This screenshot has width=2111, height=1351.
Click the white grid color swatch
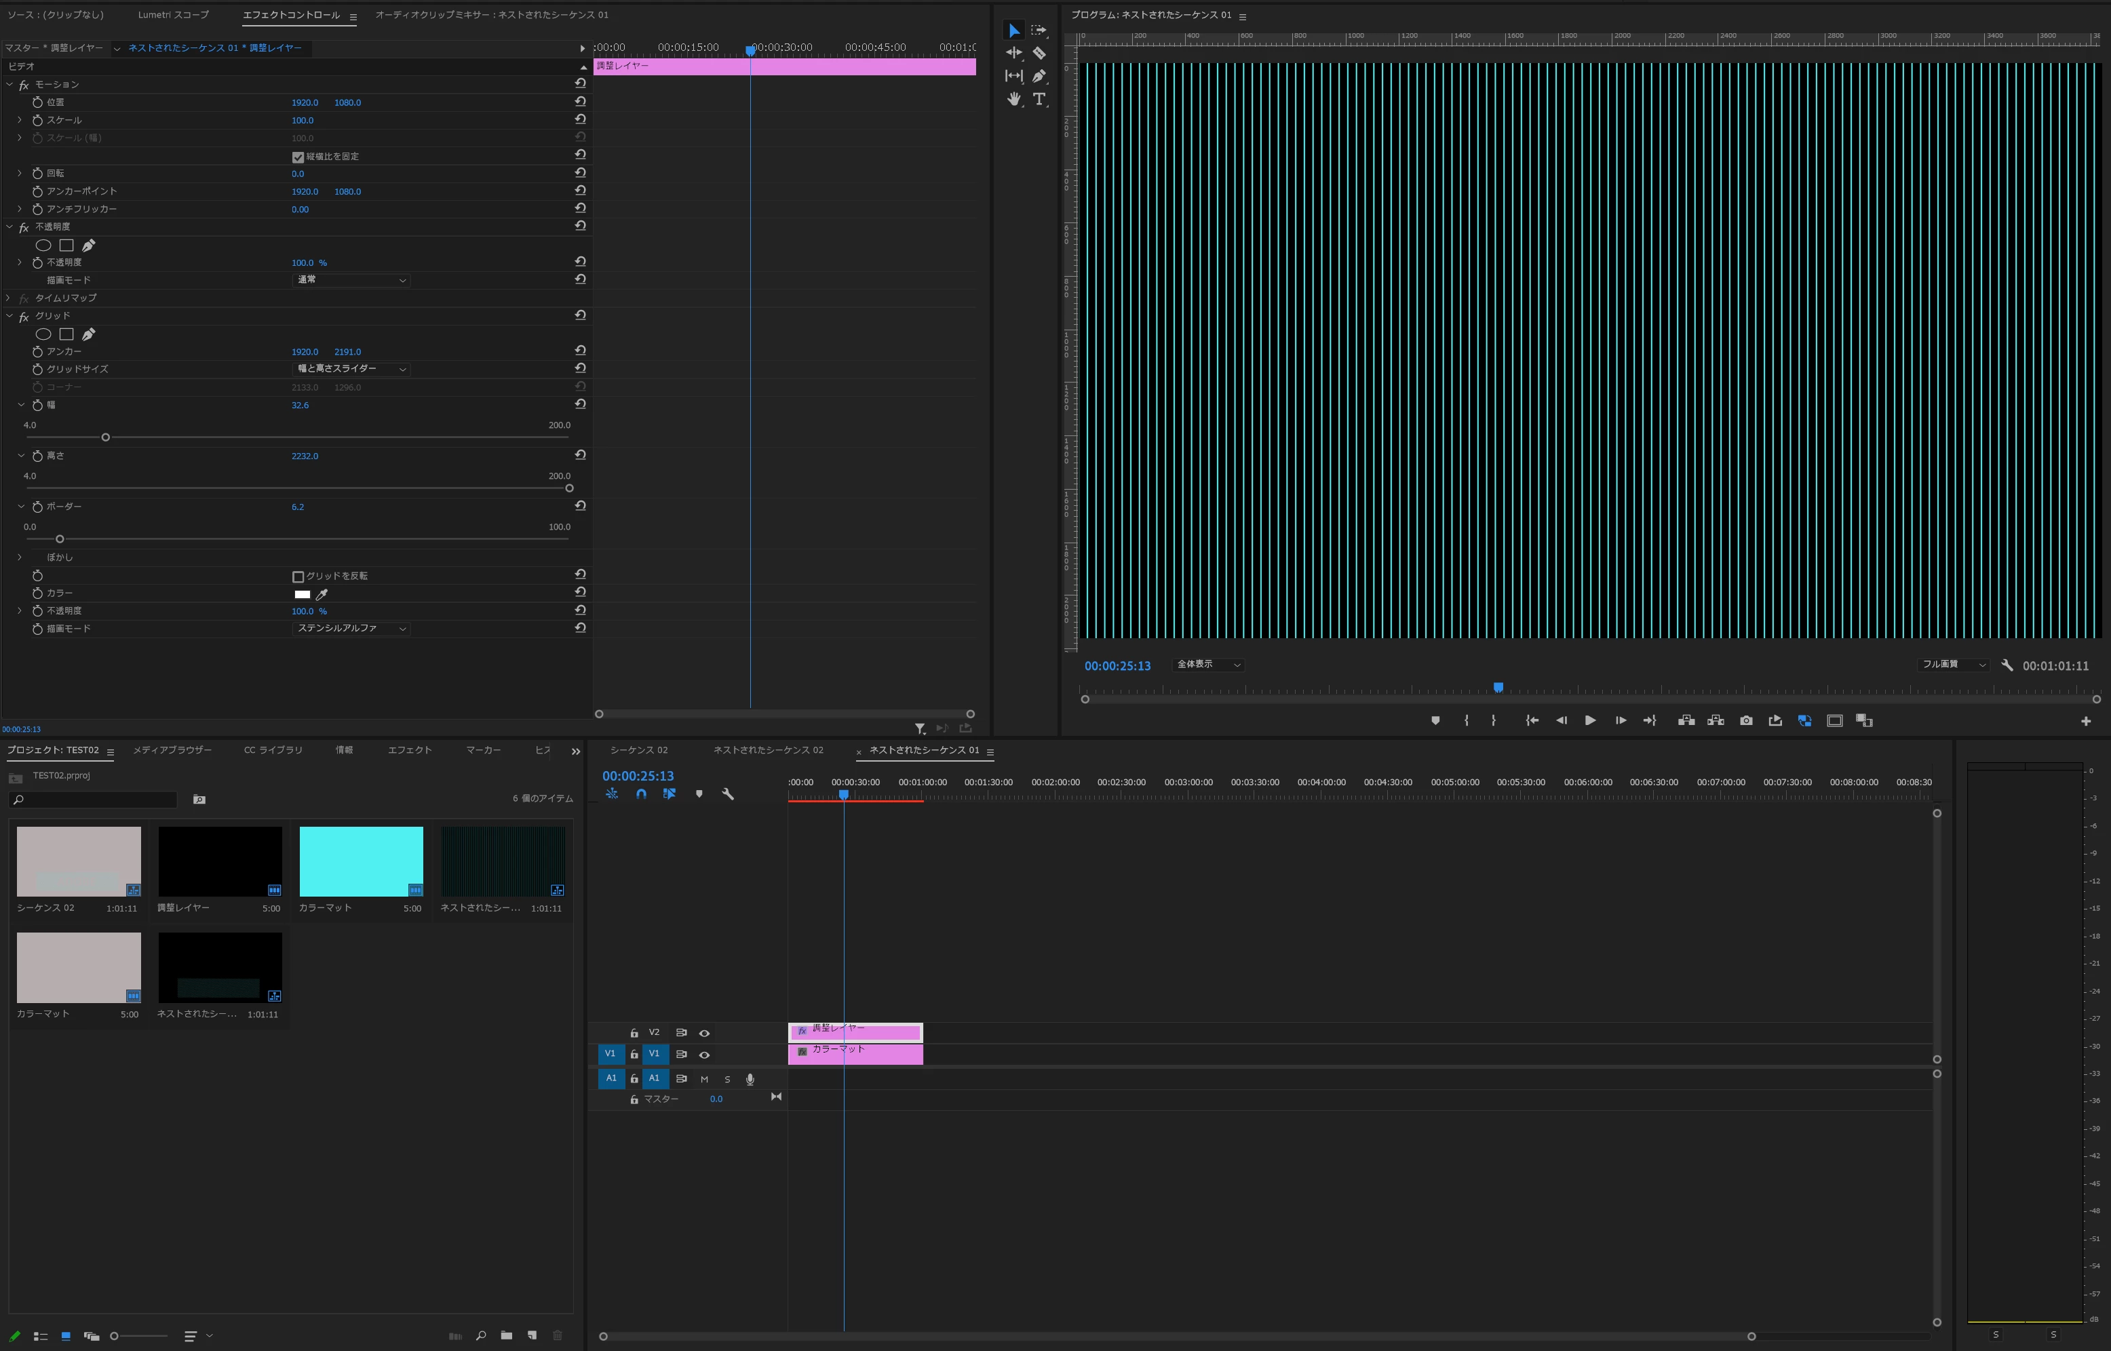click(x=302, y=595)
